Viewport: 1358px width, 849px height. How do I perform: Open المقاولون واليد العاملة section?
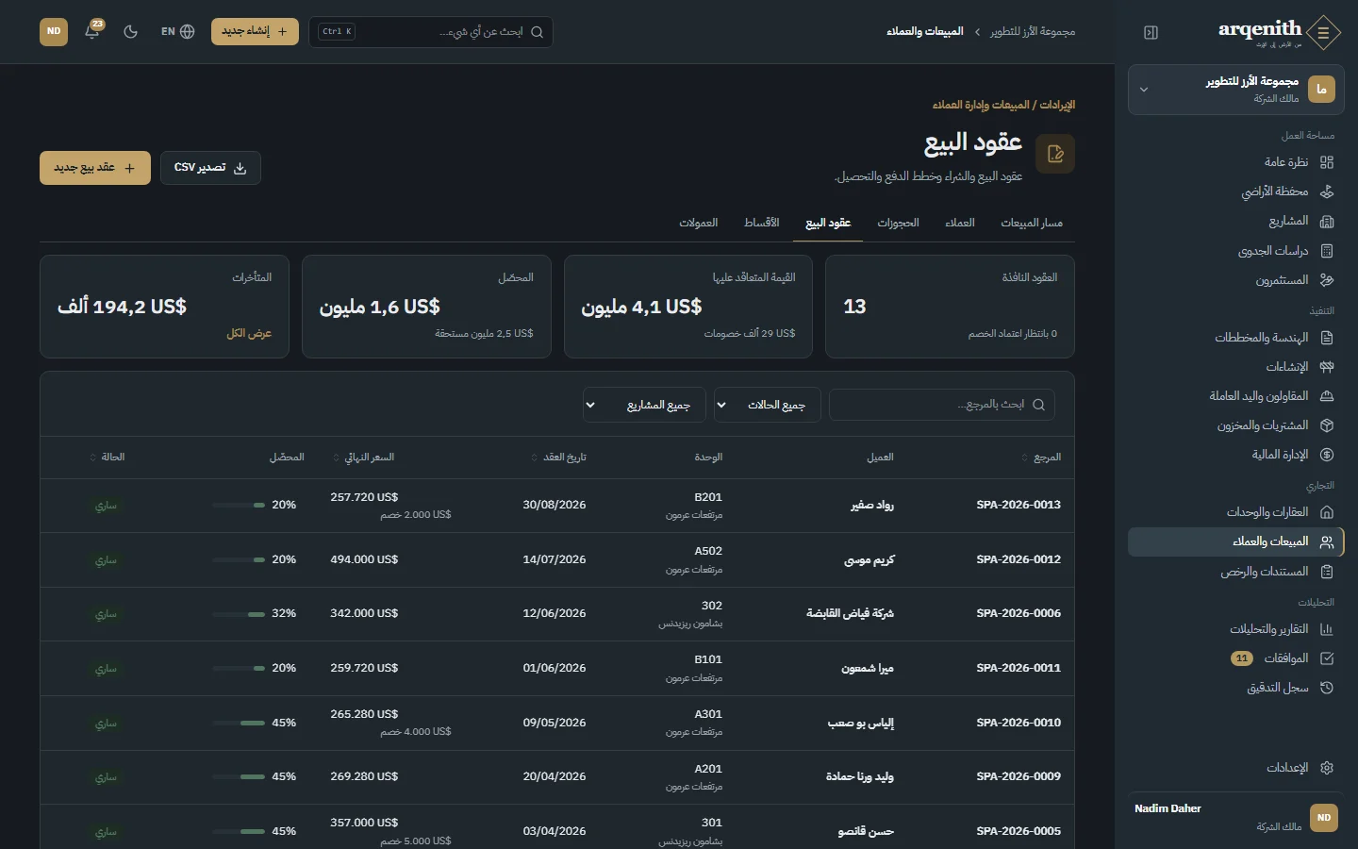click(1235, 396)
